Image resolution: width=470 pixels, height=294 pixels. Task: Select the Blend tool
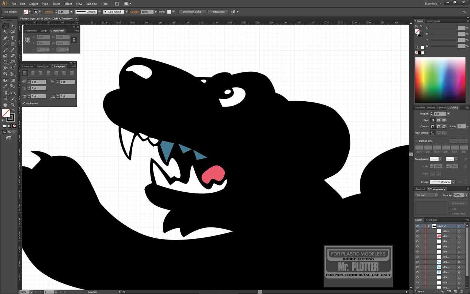[x=12, y=86]
